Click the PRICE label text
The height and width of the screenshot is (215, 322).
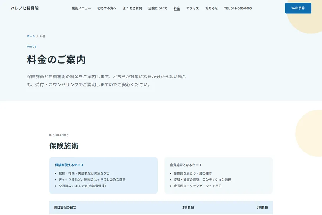pyautogui.click(x=32, y=47)
